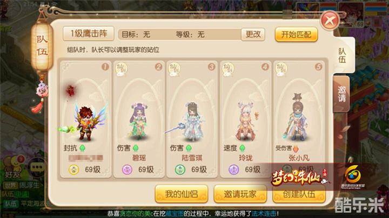Screen dimensions: 389x218
Task: Click the 仙侣 badge icon on slot 2
Action: (122, 69)
